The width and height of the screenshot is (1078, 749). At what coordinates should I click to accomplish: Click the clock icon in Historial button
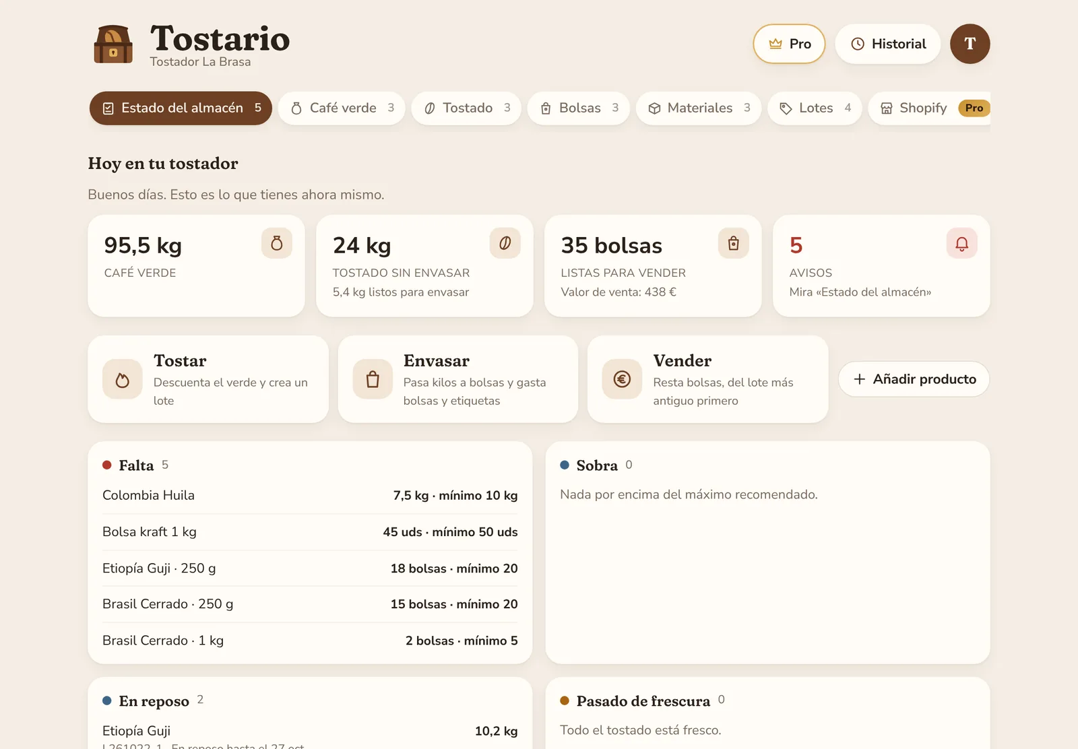point(858,44)
